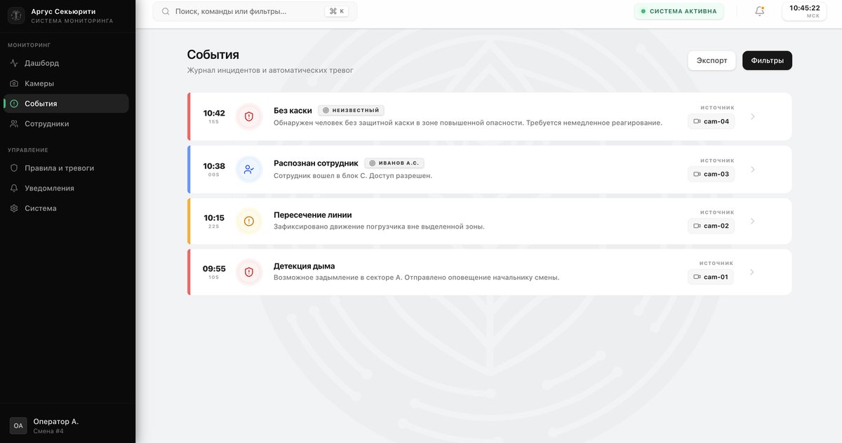Click the OA operator avatar
The height and width of the screenshot is (443, 842).
click(18, 425)
